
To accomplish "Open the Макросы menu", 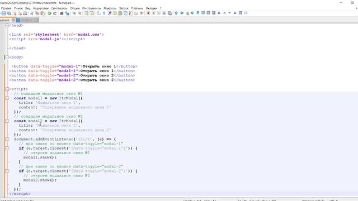I will 110,8.
